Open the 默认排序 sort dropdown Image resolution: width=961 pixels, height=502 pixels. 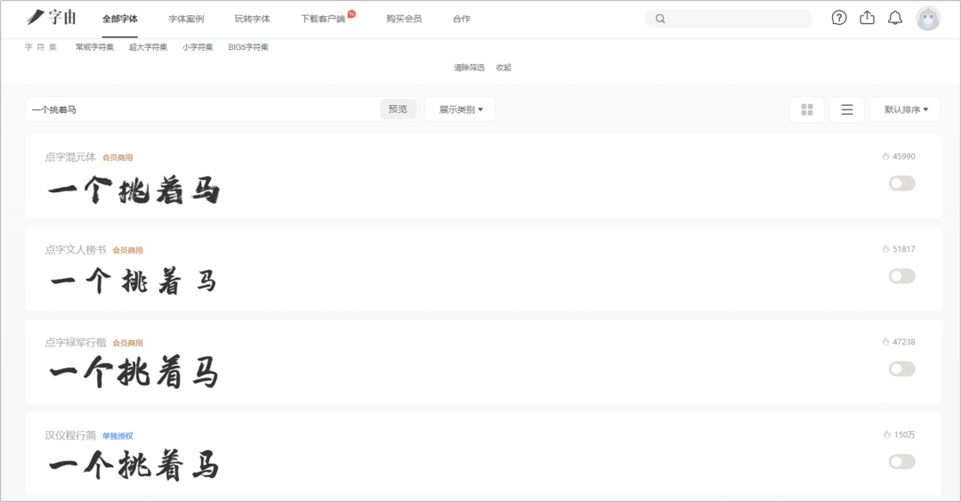coord(905,109)
